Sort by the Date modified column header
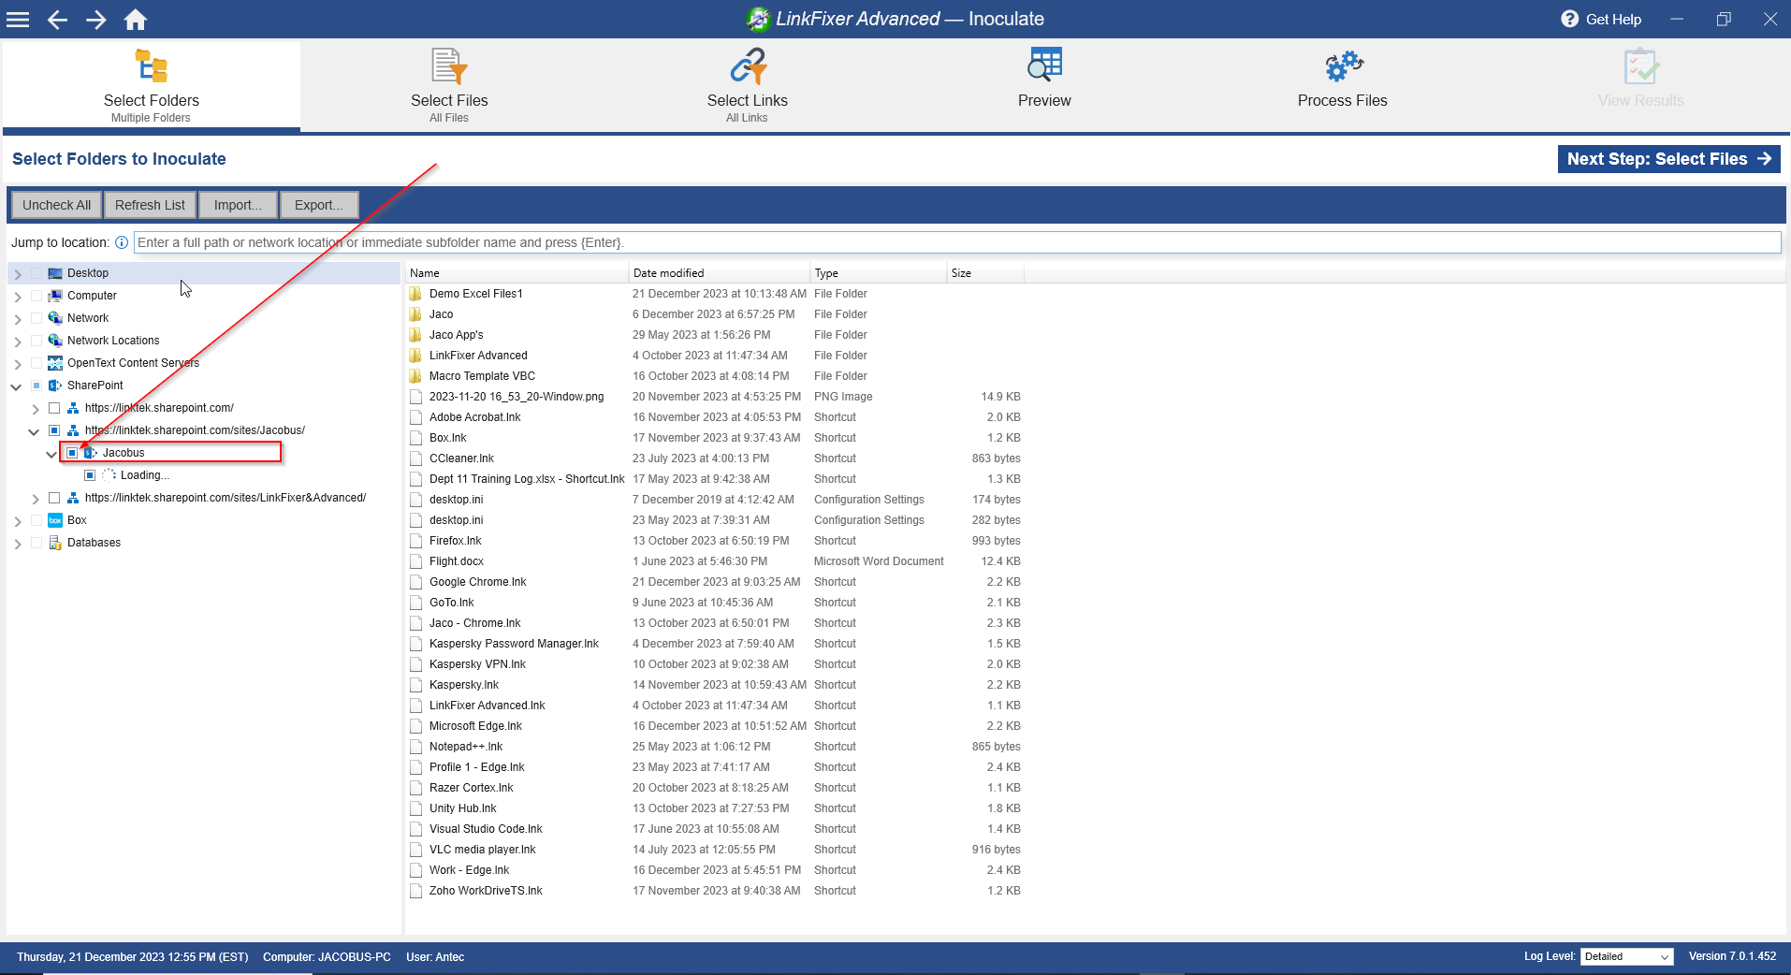 (719, 273)
